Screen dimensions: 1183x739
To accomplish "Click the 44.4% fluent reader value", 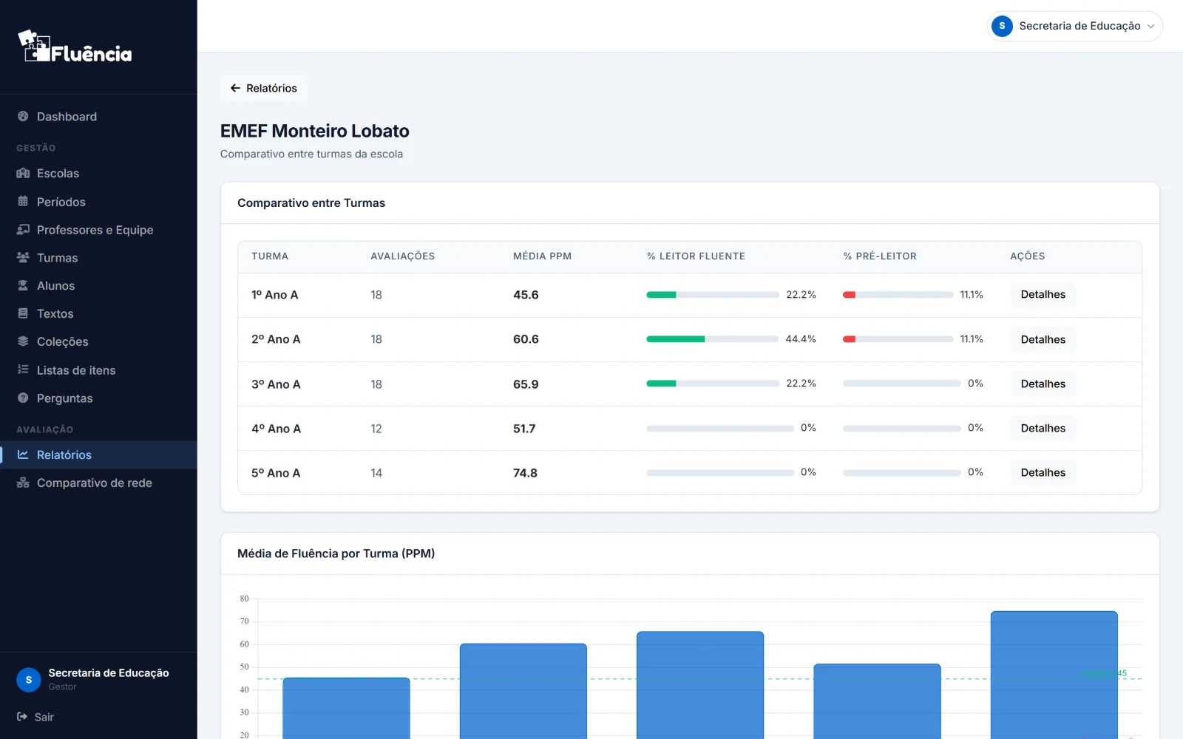I will tap(800, 339).
